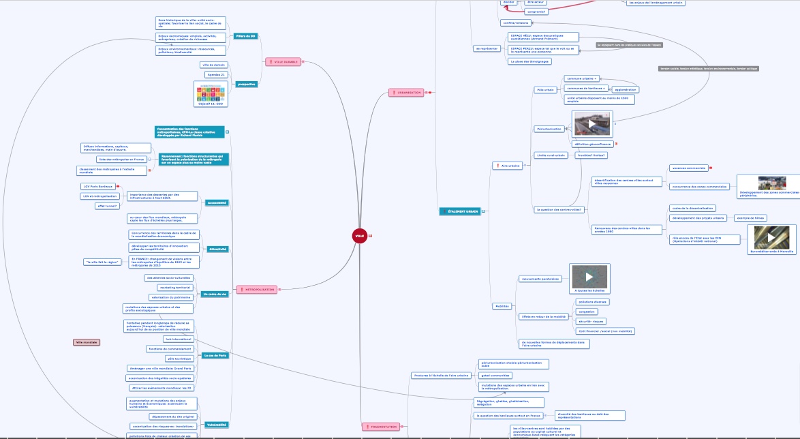This screenshot has width=800, height=439.
Task: Select the Mobilités node
Action: 502,306
